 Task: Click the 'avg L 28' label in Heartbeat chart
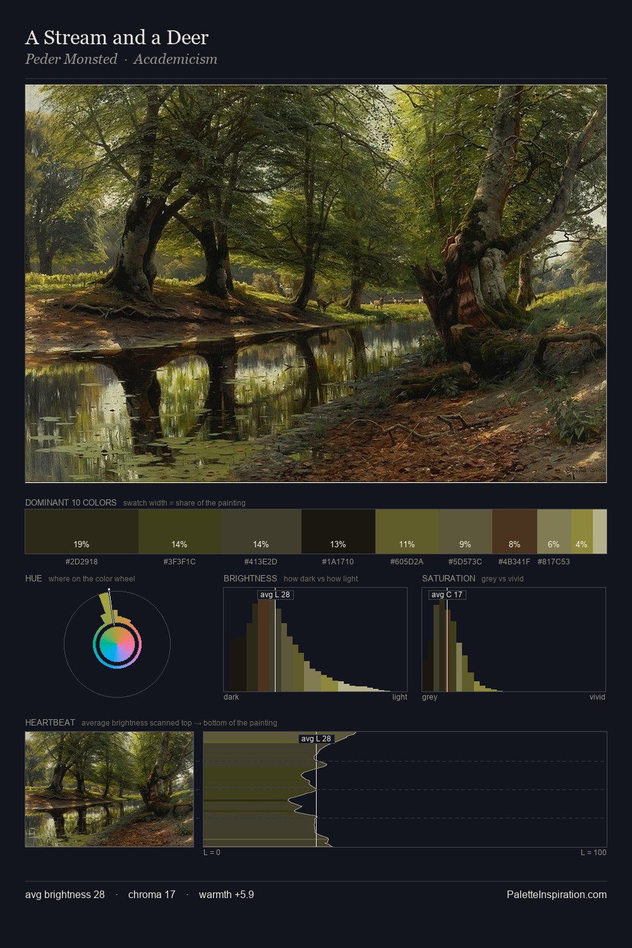coord(316,739)
